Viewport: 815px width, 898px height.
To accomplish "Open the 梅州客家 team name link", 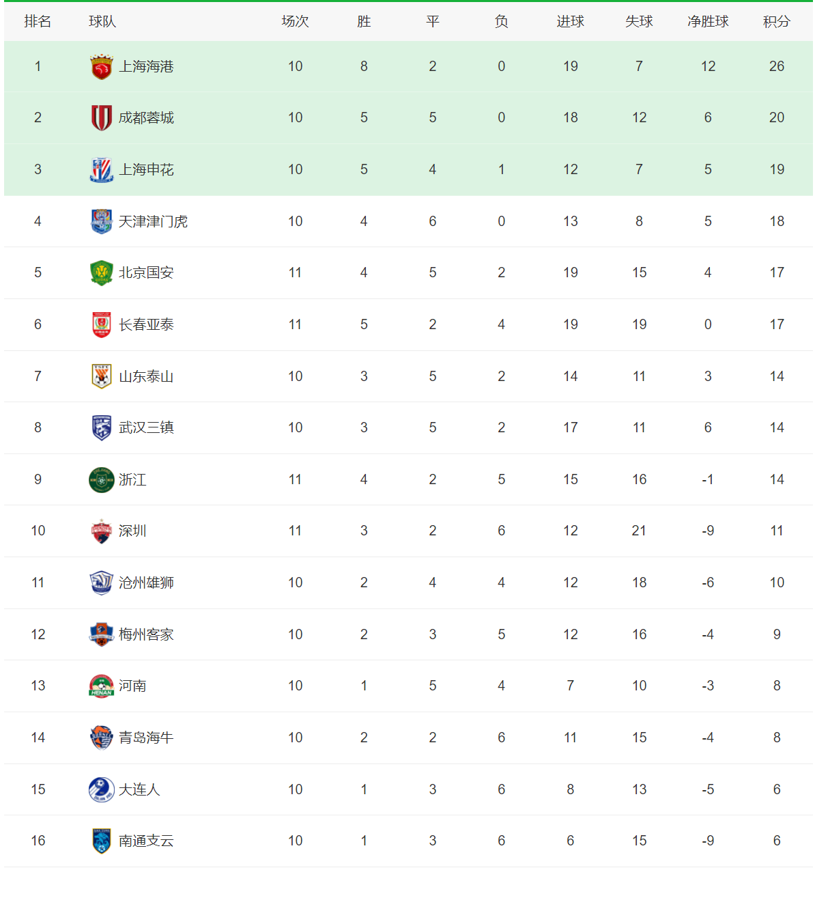I will pos(146,634).
